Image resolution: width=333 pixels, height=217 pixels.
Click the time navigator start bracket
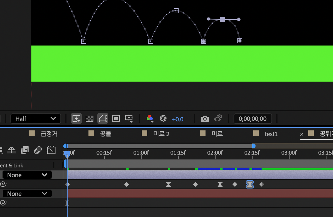(x=65, y=146)
